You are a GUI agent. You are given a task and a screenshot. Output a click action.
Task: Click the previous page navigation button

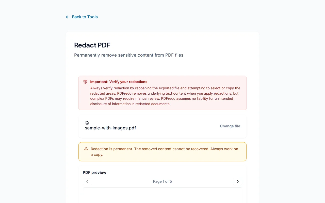87,181
